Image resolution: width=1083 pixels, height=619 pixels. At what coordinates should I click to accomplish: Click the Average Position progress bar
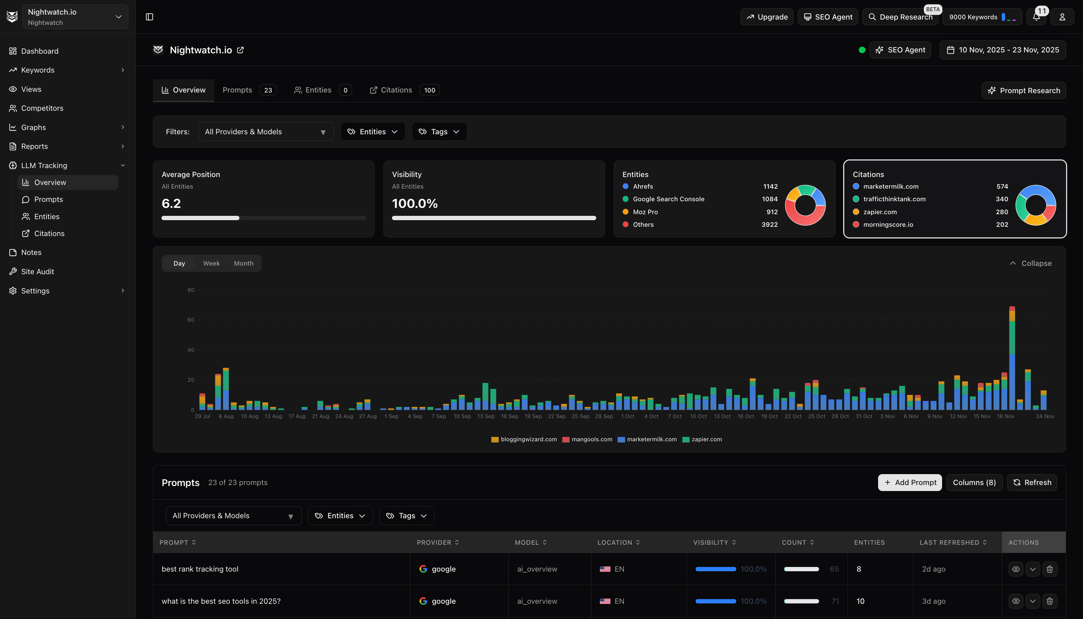(264, 218)
